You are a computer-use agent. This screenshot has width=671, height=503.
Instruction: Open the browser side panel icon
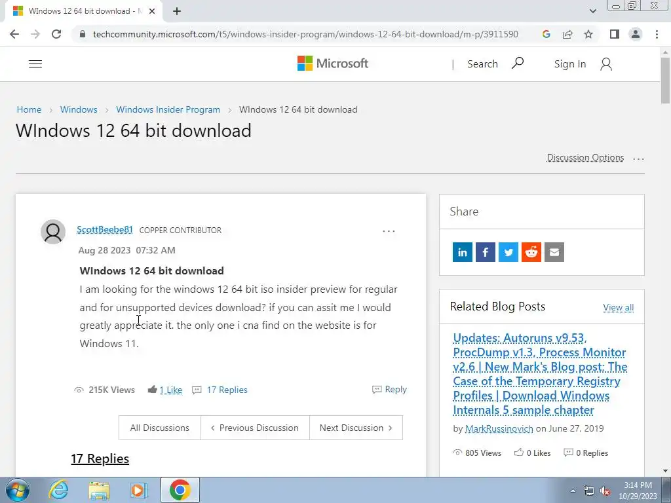(x=615, y=34)
